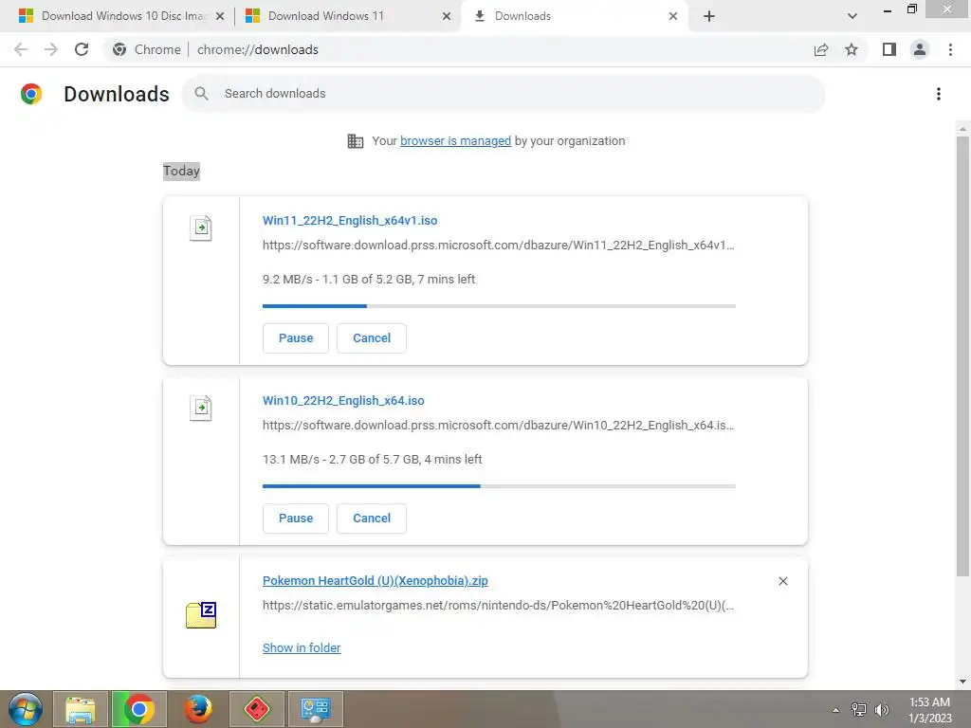Click the browser forward arrow
The width and height of the screenshot is (971, 728).
[51, 49]
